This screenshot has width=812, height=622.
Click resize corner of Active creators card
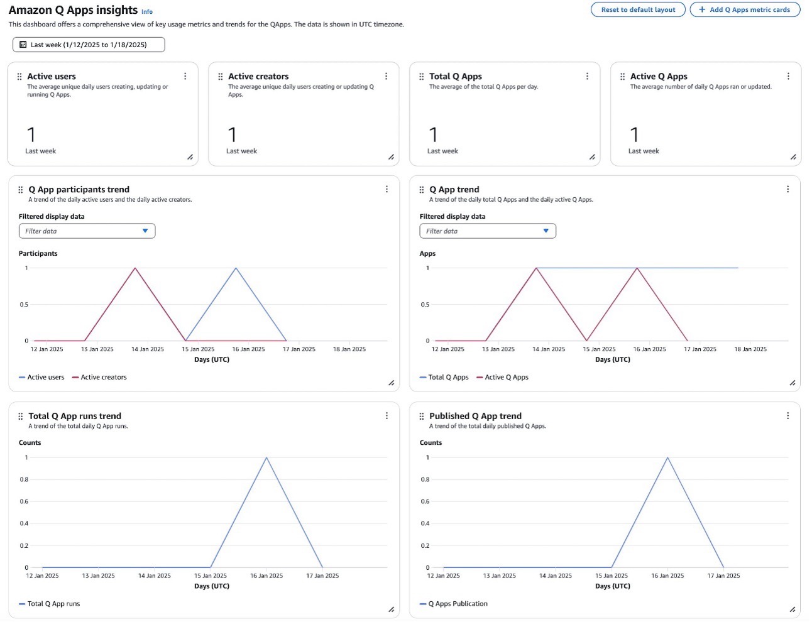click(391, 157)
